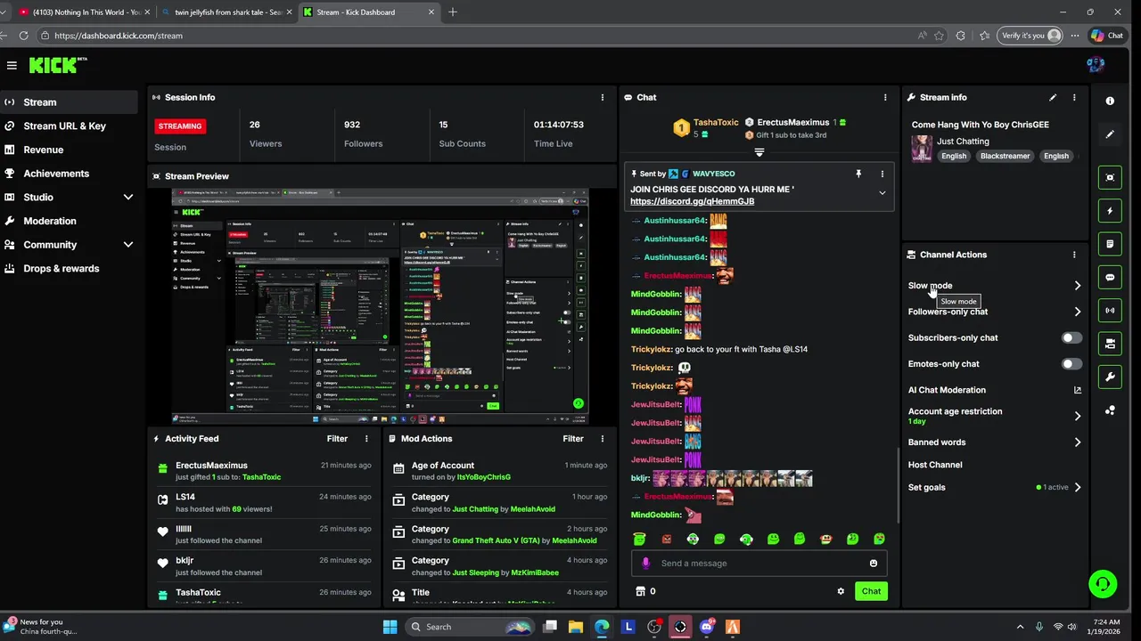This screenshot has width=1141, height=641.
Task: Toggle Emotes-only chat switch
Action: point(1072,364)
